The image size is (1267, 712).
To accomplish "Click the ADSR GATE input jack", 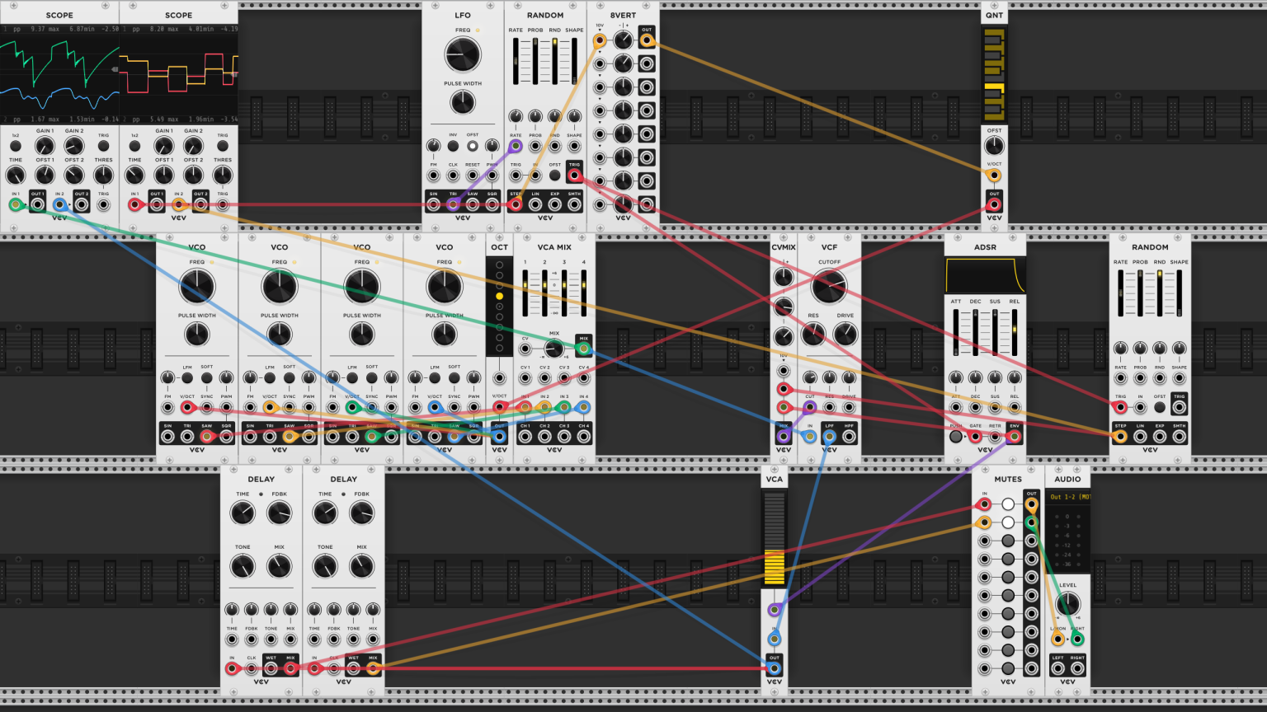I will pyautogui.click(x=975, y=436).
